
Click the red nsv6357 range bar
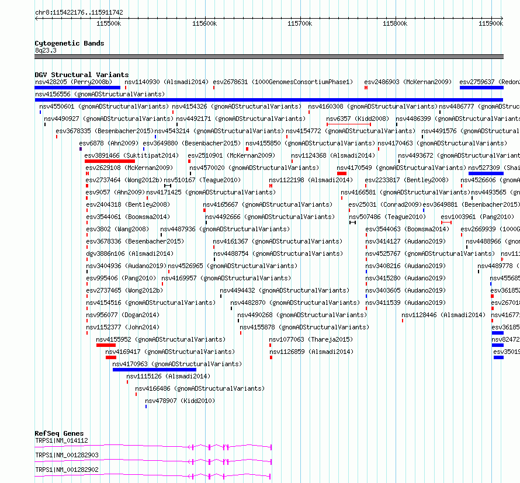pos(349,124)
